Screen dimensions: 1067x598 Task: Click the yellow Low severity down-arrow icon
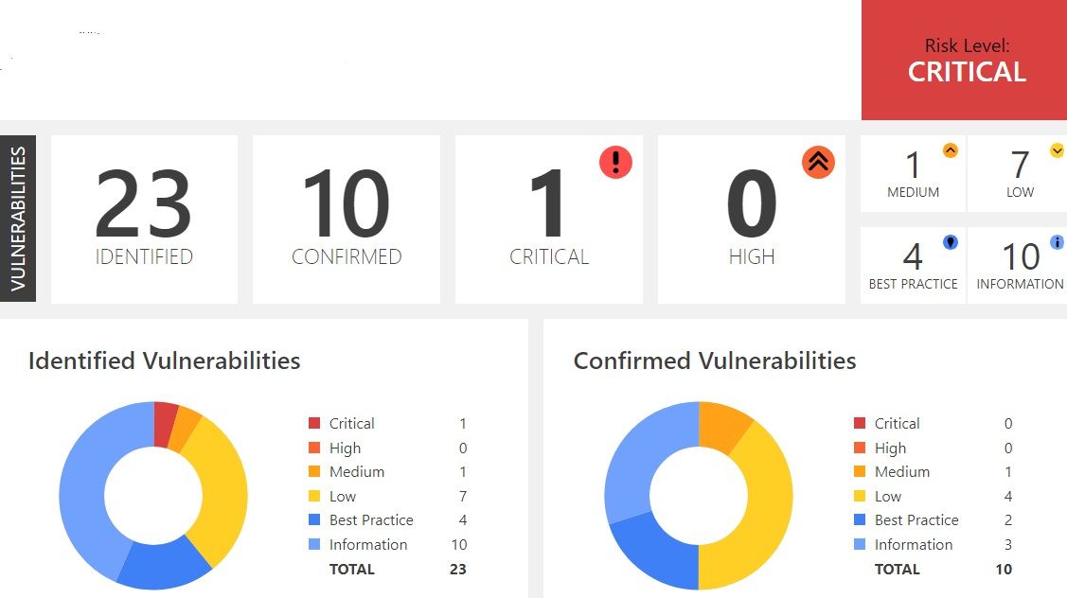1057,150
